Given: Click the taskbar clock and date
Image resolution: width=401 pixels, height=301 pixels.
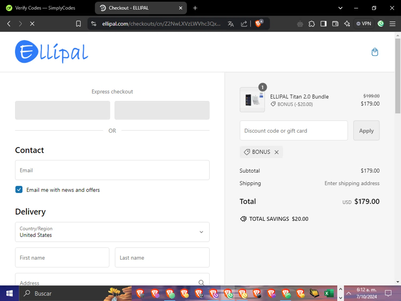Looking at the screenshot, I should (367, 293).
